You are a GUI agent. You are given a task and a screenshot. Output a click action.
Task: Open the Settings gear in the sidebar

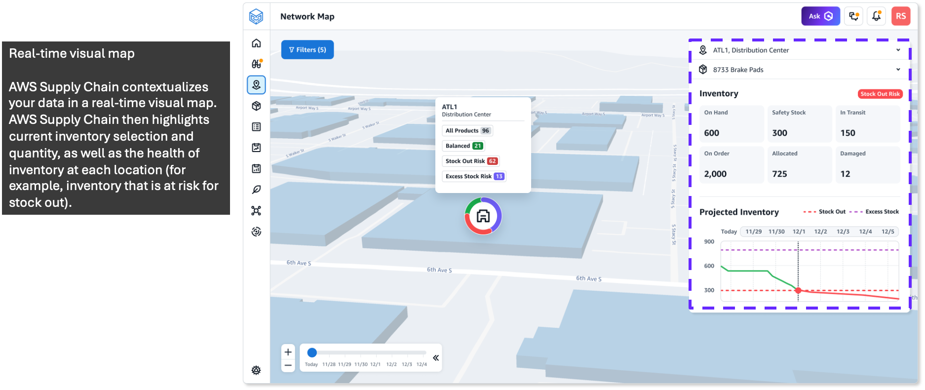[256, 370]
